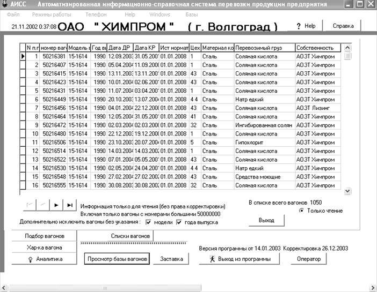The image size is (377, 292).
Task: Toggle the модели checkbox
Action: (x=148, y=222)
